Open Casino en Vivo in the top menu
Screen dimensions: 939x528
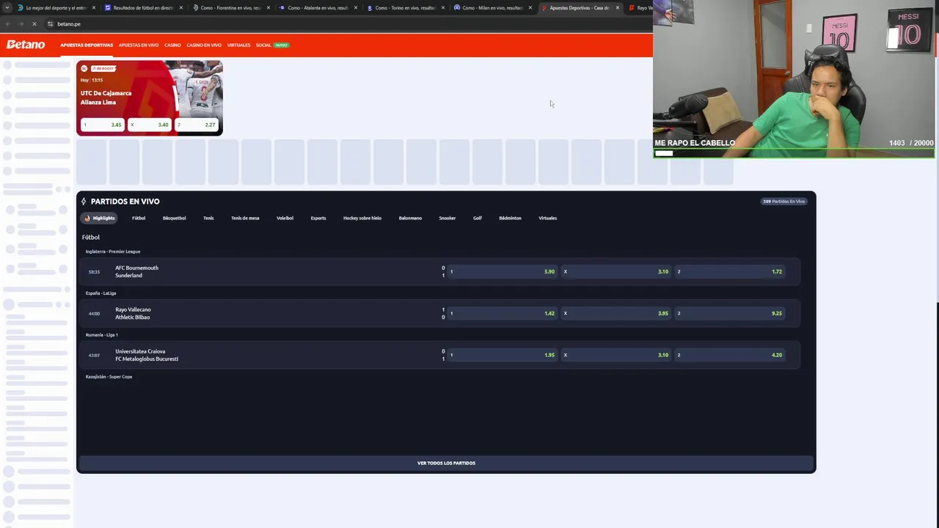204,45
